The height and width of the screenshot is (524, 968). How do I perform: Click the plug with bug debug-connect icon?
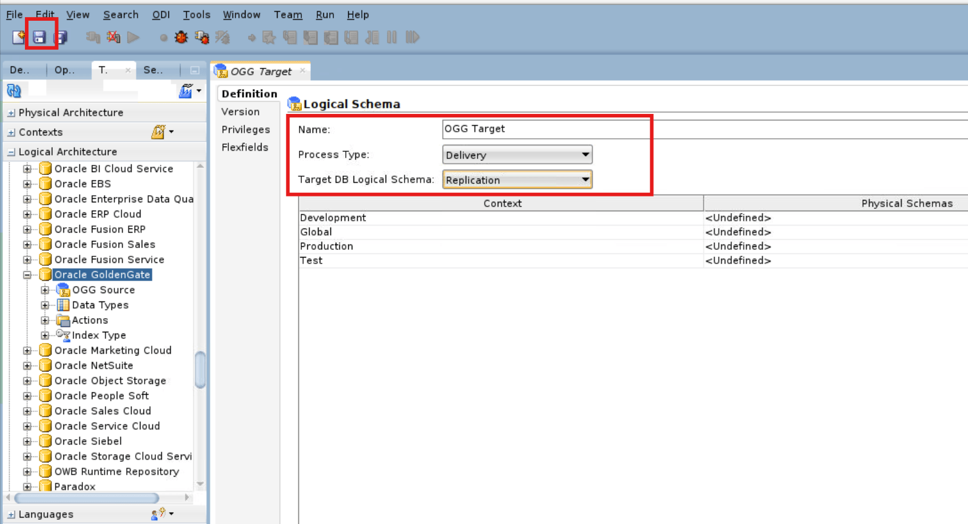tap(202, 37)
